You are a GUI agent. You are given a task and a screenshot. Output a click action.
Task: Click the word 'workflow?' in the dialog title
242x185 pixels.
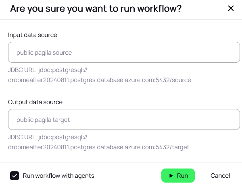click(x=159, y=8)
